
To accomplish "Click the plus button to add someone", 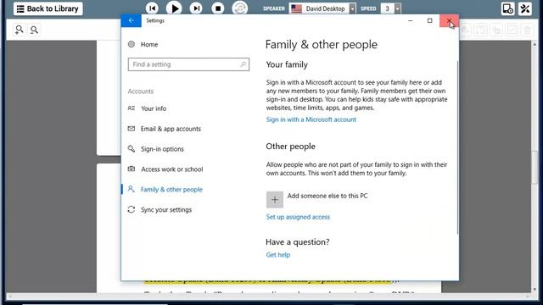I will tap(275, 200).
